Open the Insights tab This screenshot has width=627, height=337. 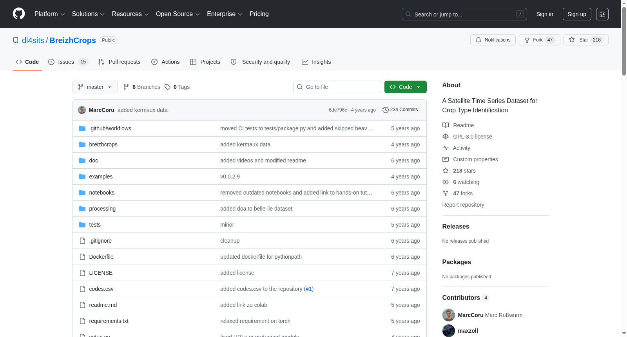pos(316,62)
